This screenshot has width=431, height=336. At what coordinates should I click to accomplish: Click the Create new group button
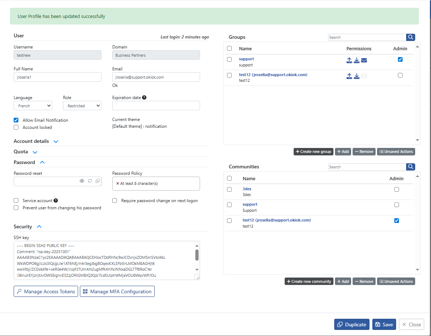coord(313,151)
